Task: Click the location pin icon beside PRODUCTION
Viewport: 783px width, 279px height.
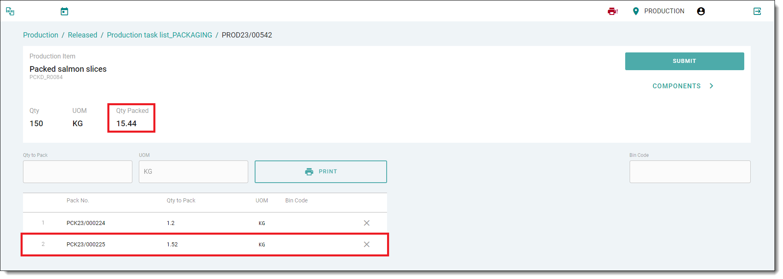Action: coord(636,11)
